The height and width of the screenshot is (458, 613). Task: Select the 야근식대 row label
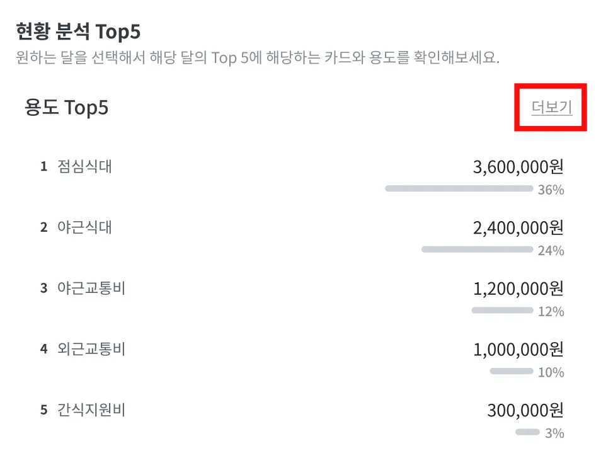[x=84, y=227]
